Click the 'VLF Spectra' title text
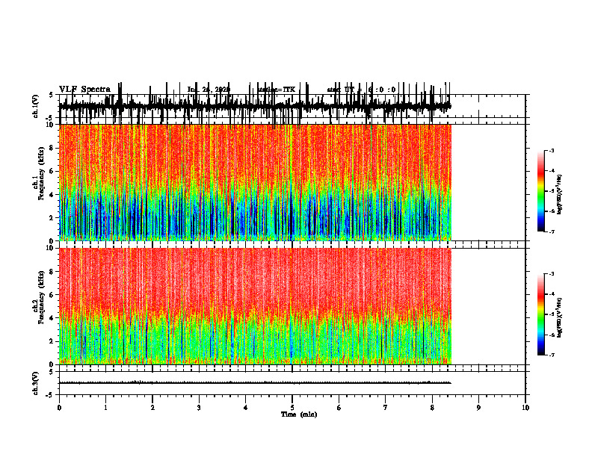The image size is (592, 457). [84, 90]
